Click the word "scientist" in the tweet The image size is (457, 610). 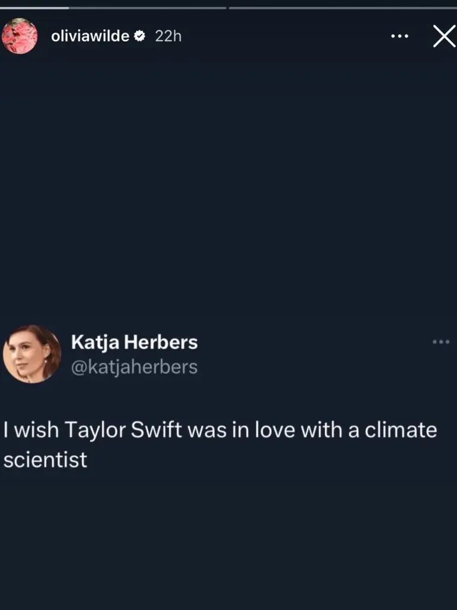click(x=45, y=460)
